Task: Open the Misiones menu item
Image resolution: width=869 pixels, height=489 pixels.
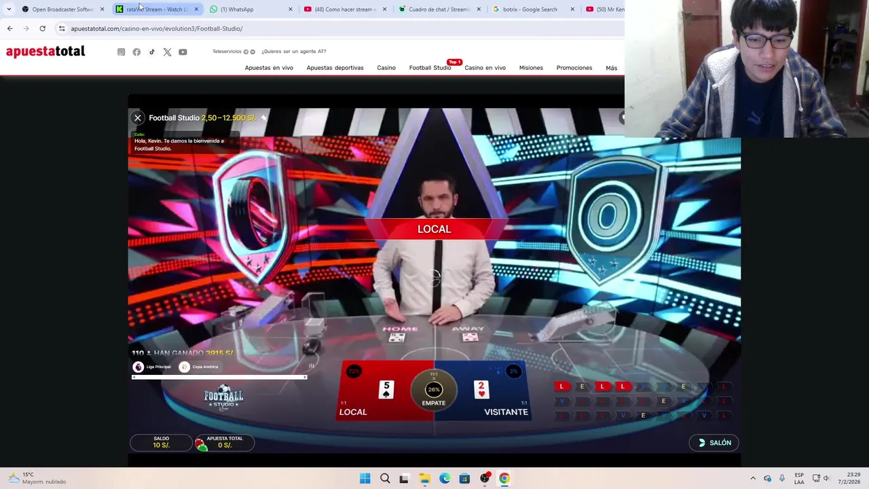Action: (531, 68)
